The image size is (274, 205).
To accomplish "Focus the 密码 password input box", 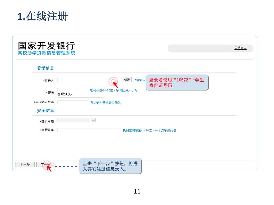I will point(73,90).
